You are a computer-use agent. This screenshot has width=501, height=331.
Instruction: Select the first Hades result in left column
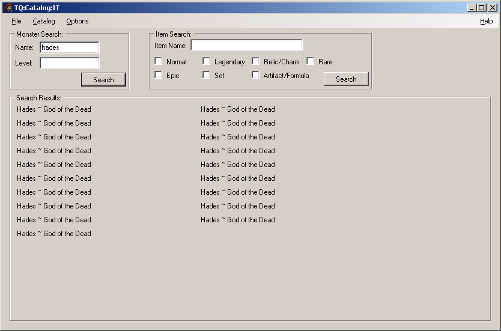tap(54, 109)
